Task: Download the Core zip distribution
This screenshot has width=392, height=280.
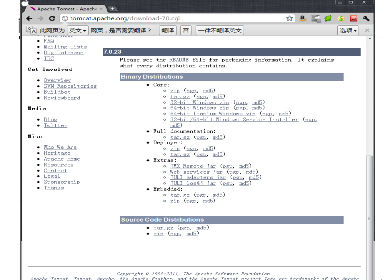Action: pyautogui.click(x=175, y=91)
